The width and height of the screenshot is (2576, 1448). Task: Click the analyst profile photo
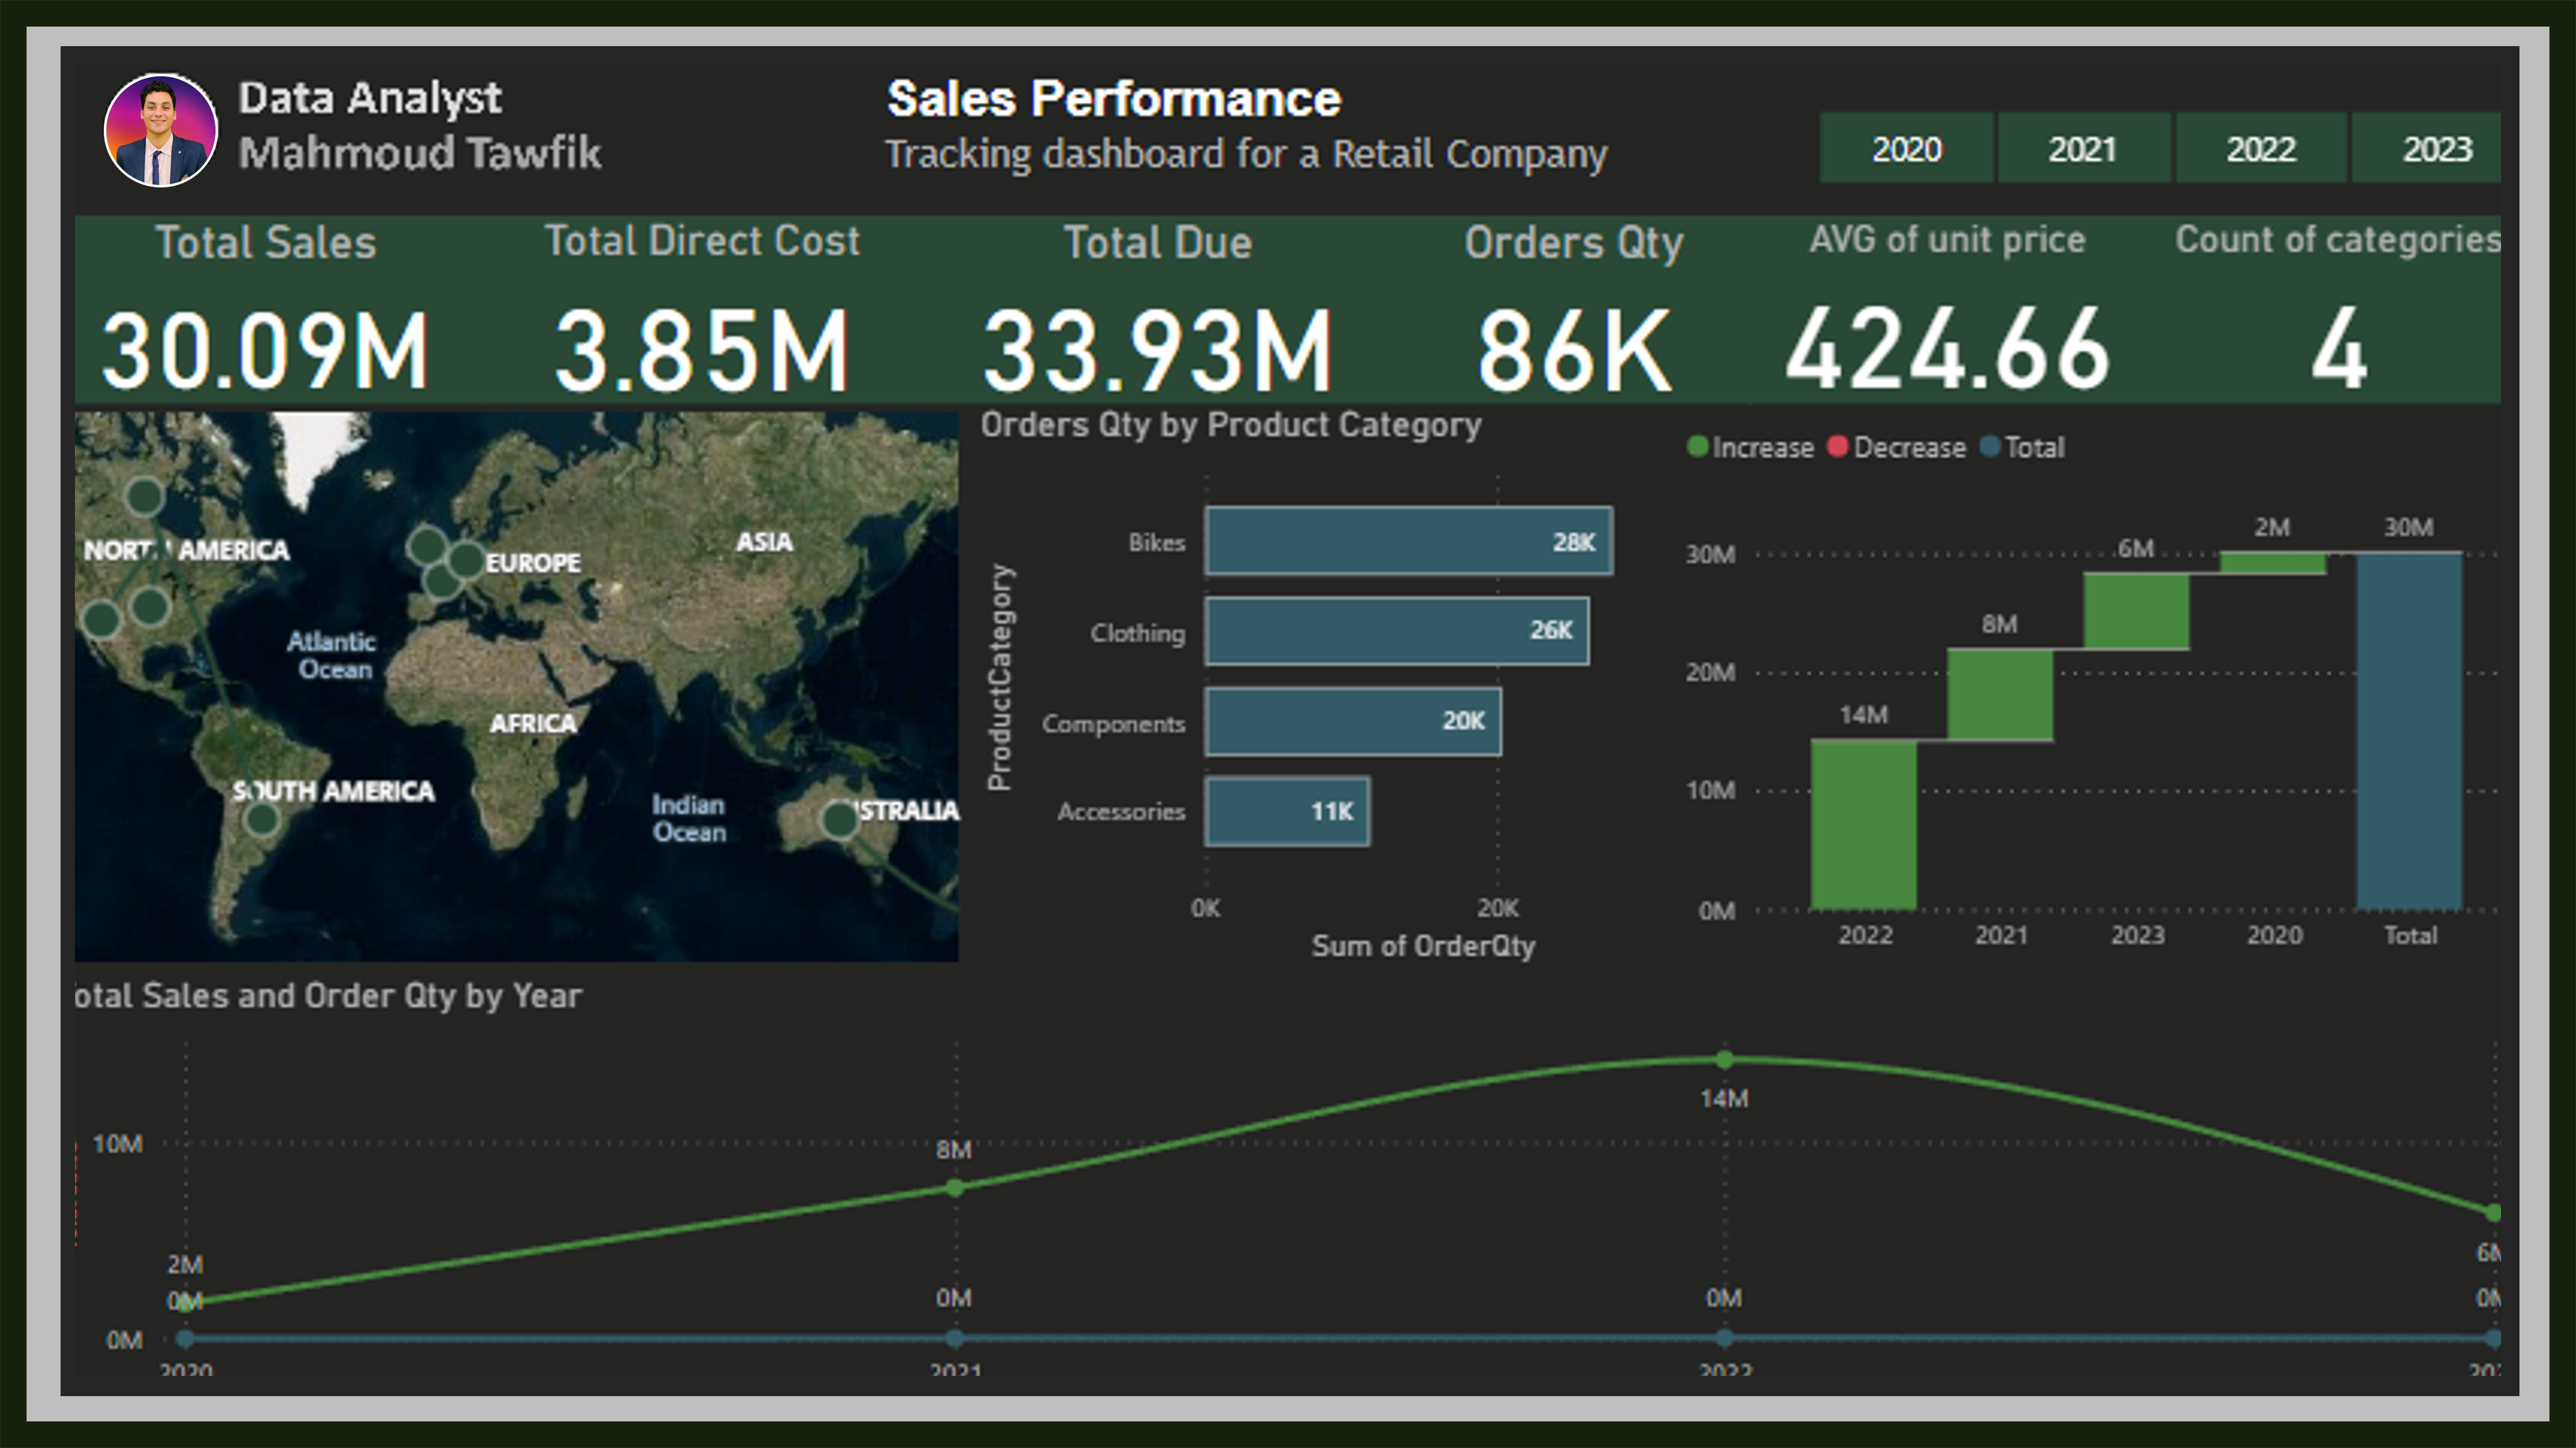(161, 130)
